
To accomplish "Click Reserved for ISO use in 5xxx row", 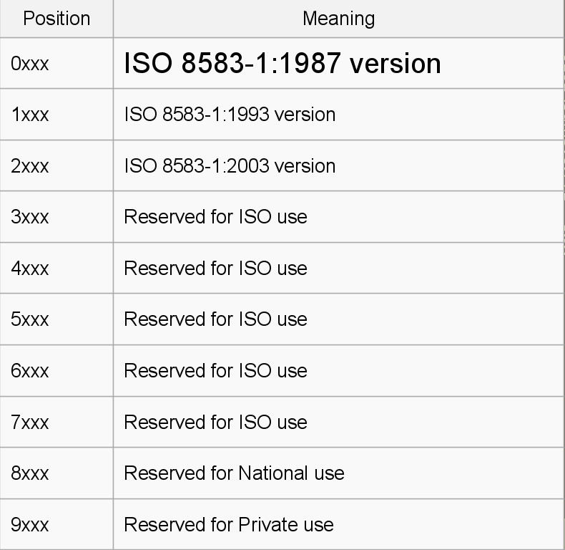I will pyautogui.click(x=215, y=319).
